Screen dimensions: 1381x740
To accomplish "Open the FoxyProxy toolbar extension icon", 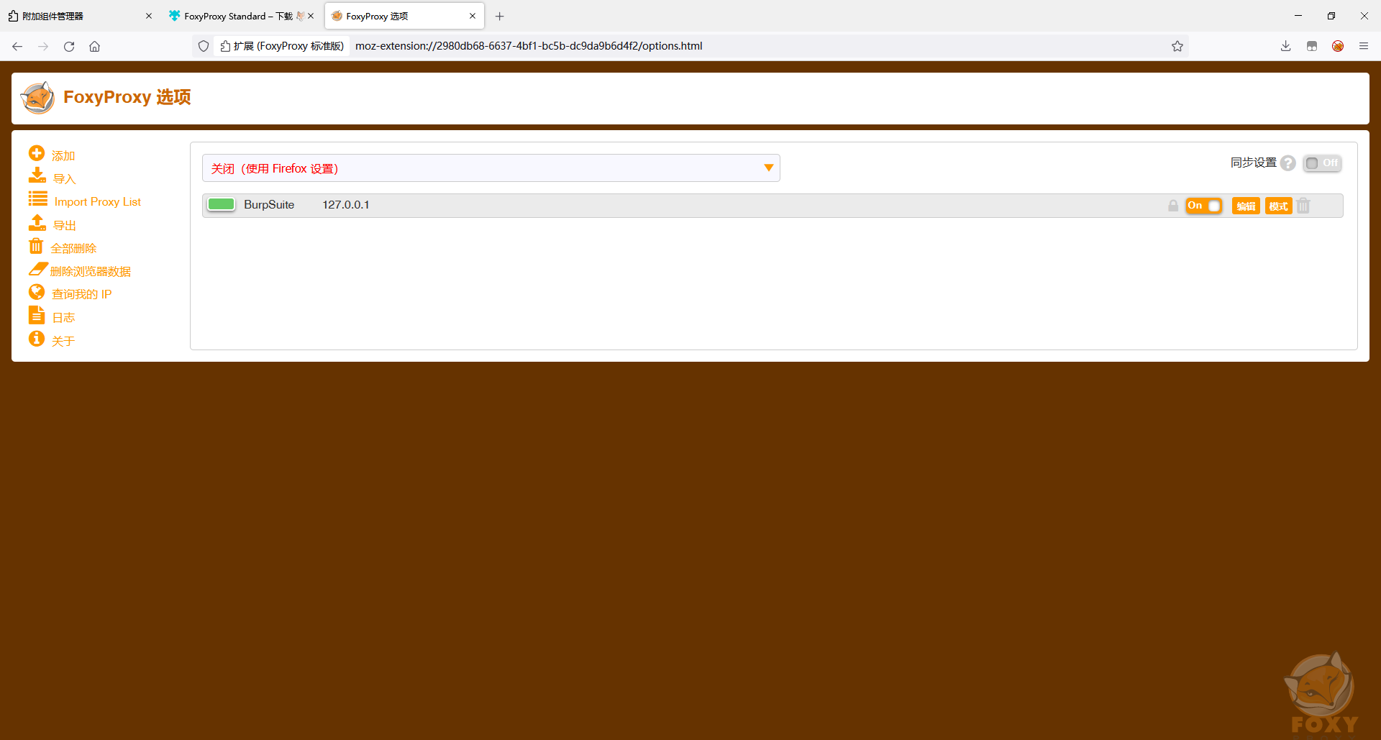I will 1338,46.
